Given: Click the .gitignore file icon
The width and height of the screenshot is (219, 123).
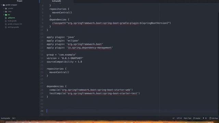Looking at the screenshot, I should pos(6,18).
